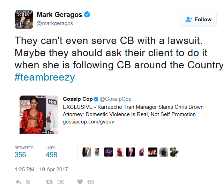The height and width of the screenshot is (189, 223).
Task: Open the #teambreezy hashtag
Action: pos(45,77)
